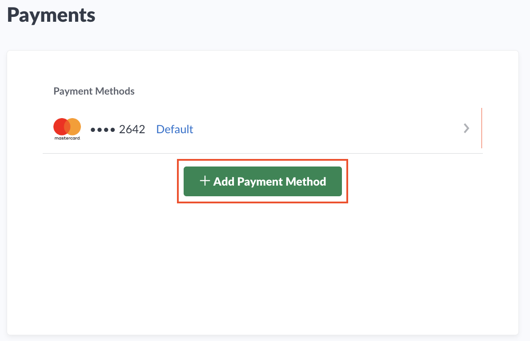Toggle the Default status of the Mastercard
This screenshot has height=341, width=530.
[x=174, y=129]
